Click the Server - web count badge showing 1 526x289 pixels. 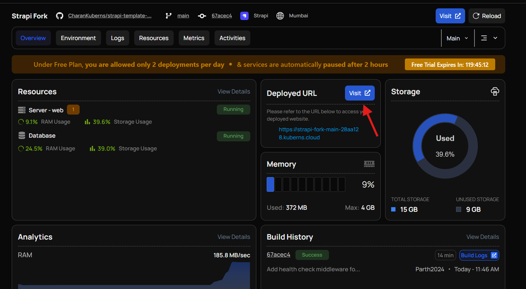[x=73, y=110]
